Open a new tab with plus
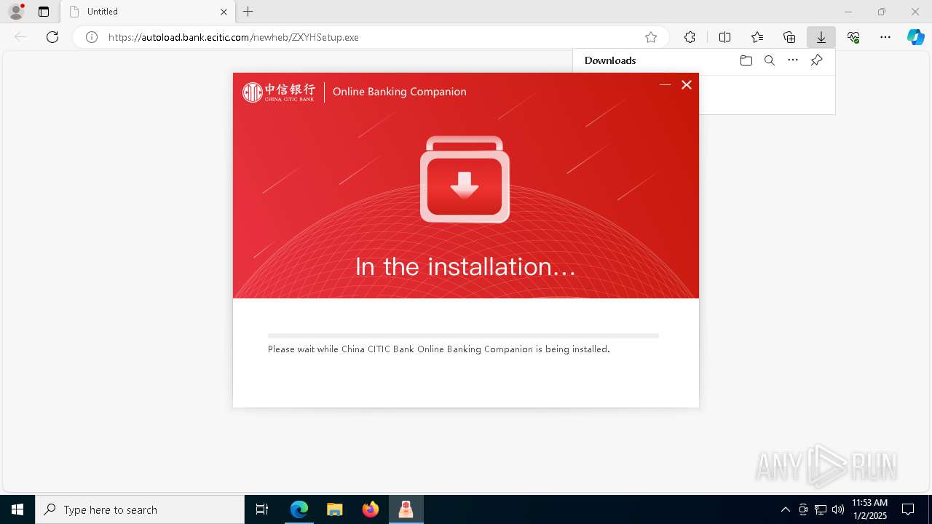 (248, 12)
